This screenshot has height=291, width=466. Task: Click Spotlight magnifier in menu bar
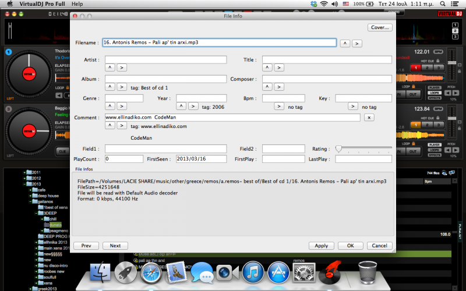(x=443, y=4)
